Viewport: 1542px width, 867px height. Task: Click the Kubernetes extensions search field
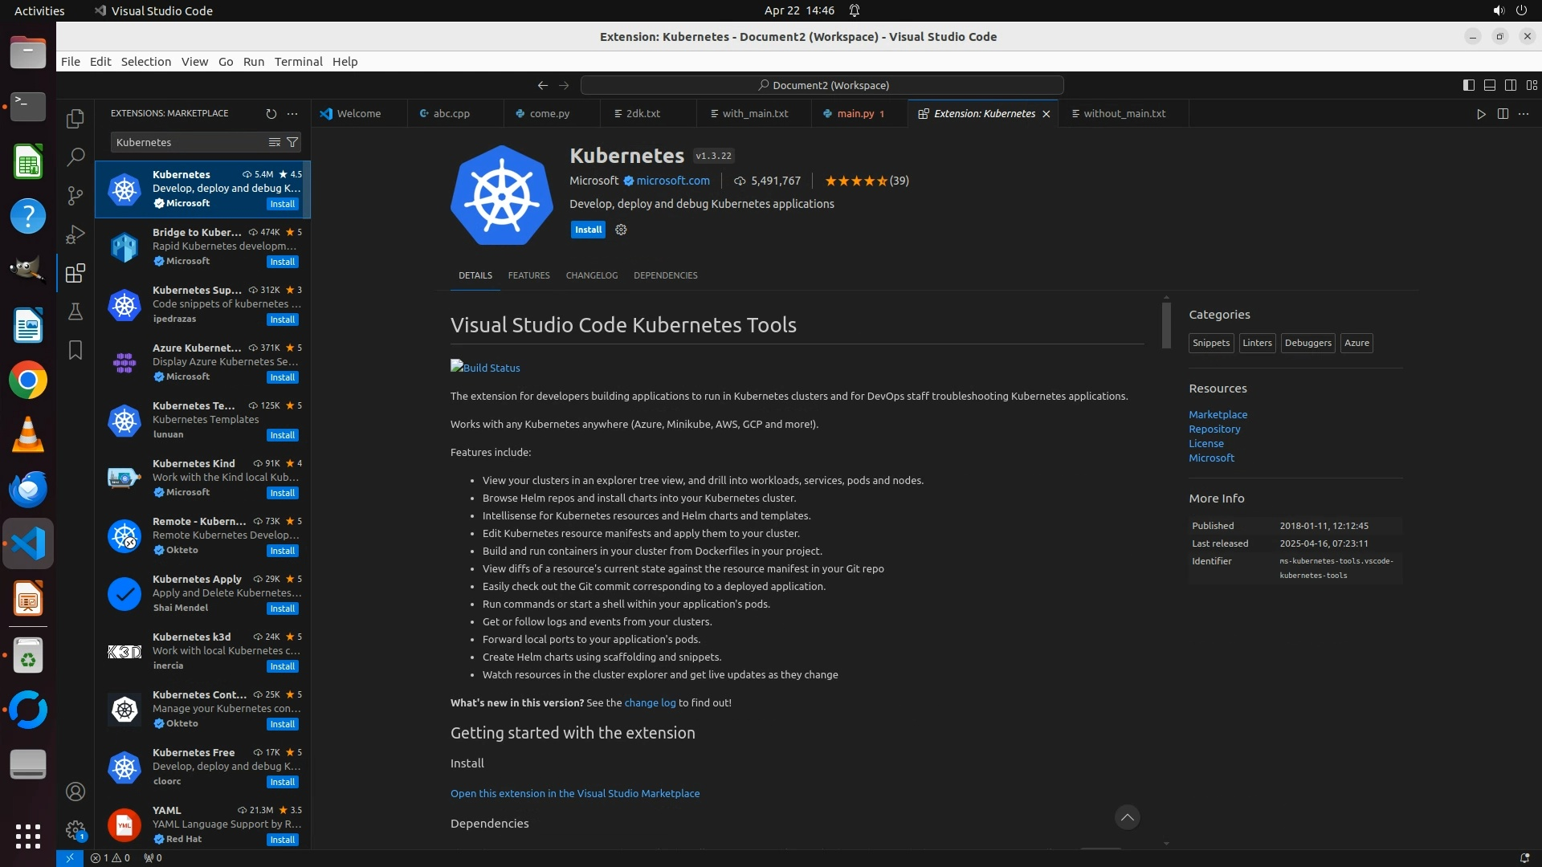point(189,142)
